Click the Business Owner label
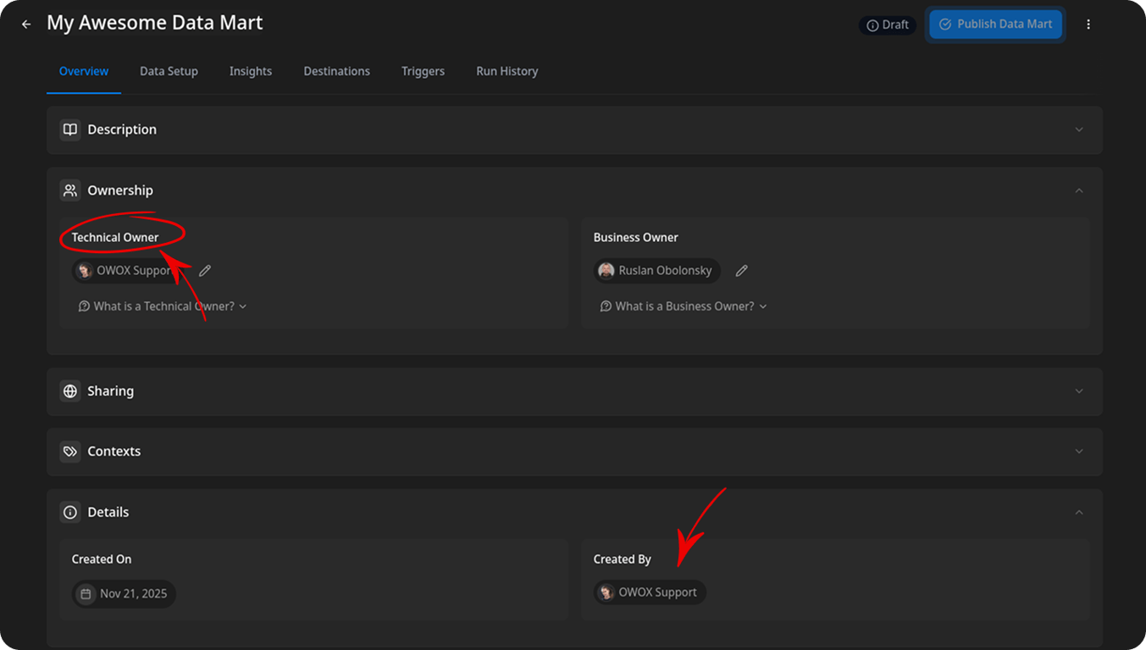The height and width of the screenshot is (650, 1146). 636,238
